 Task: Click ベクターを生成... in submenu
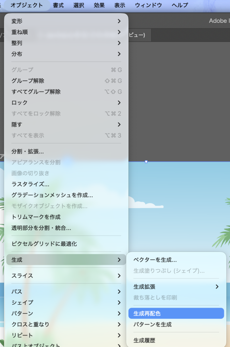176,260
